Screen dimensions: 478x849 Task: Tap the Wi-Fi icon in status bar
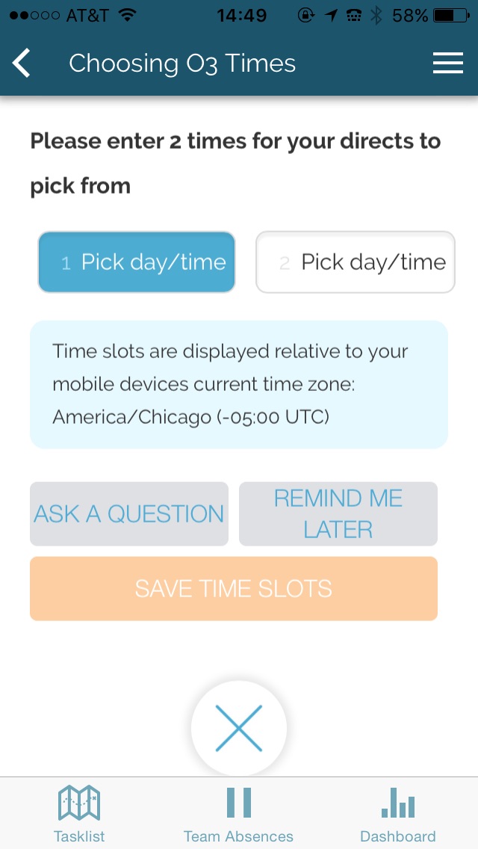click(128, 15)
